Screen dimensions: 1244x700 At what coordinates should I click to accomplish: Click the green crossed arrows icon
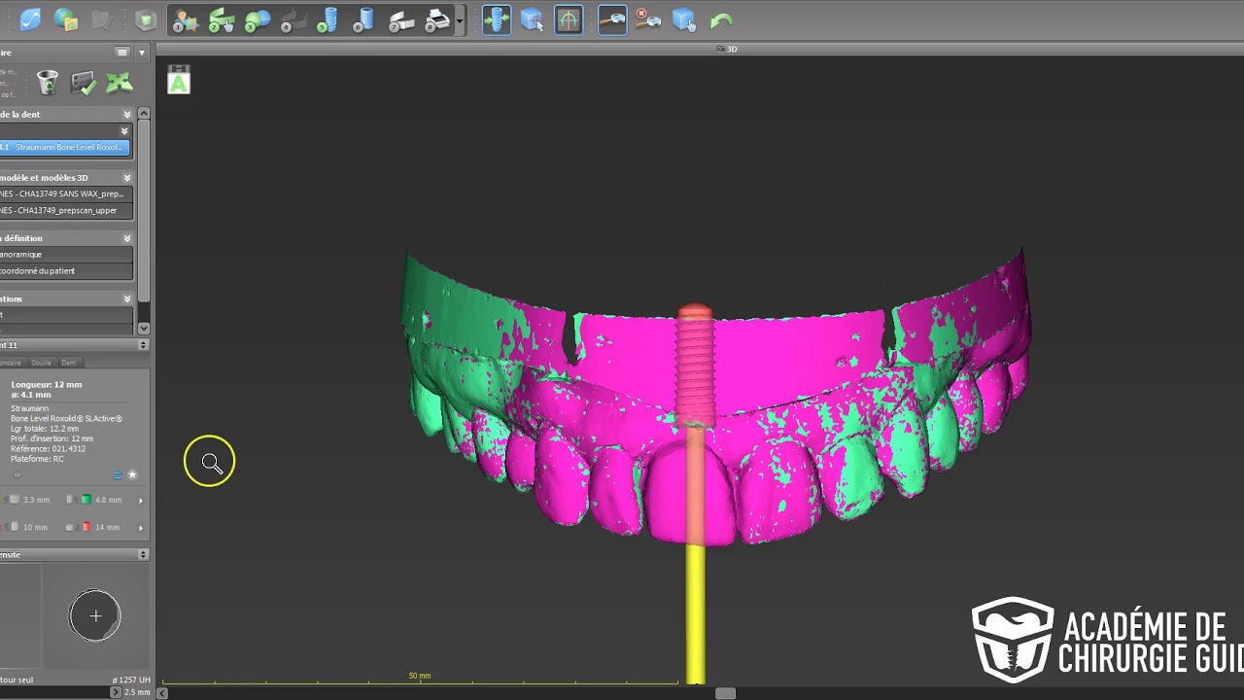pos(120,84)
